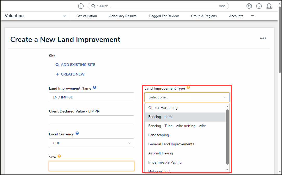Go to Flagged For Review tab
Viewport: 282px width, 175px height.
click(x=164, y=16)
